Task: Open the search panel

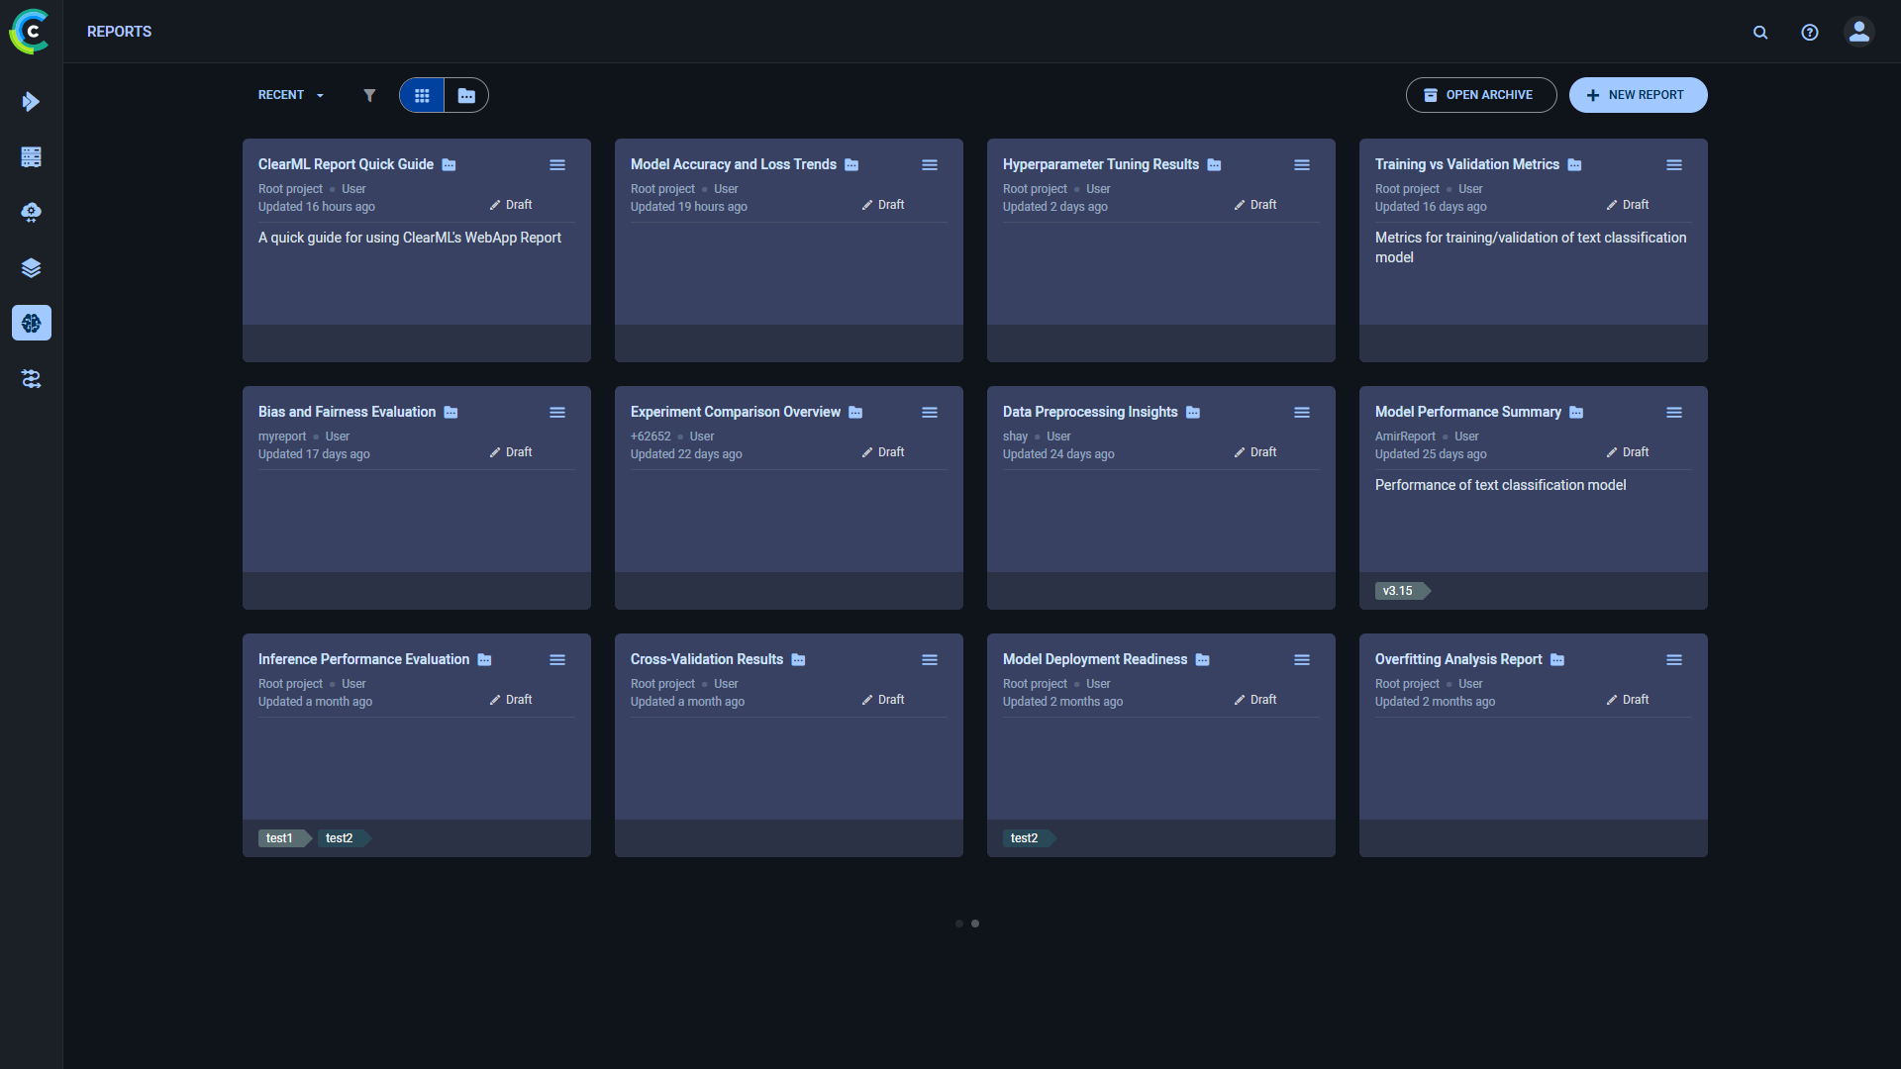Action: (1760, 32)
